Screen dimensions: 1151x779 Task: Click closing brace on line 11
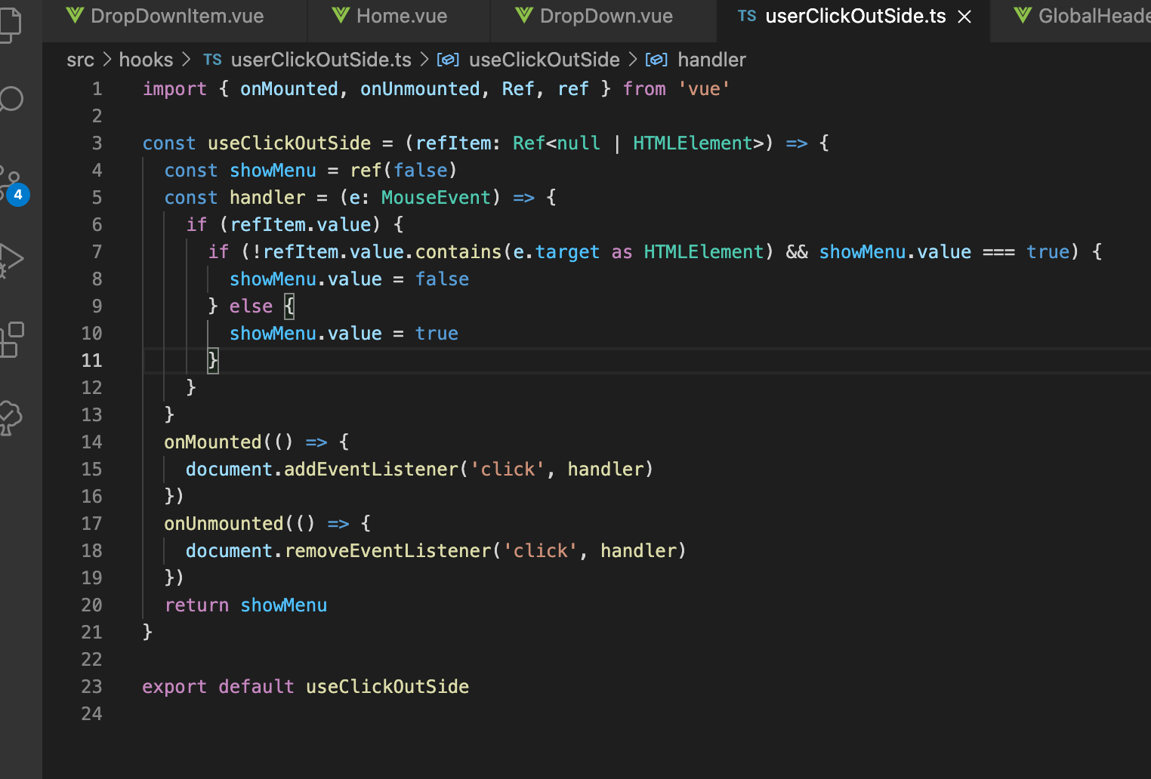coord(213,361)
